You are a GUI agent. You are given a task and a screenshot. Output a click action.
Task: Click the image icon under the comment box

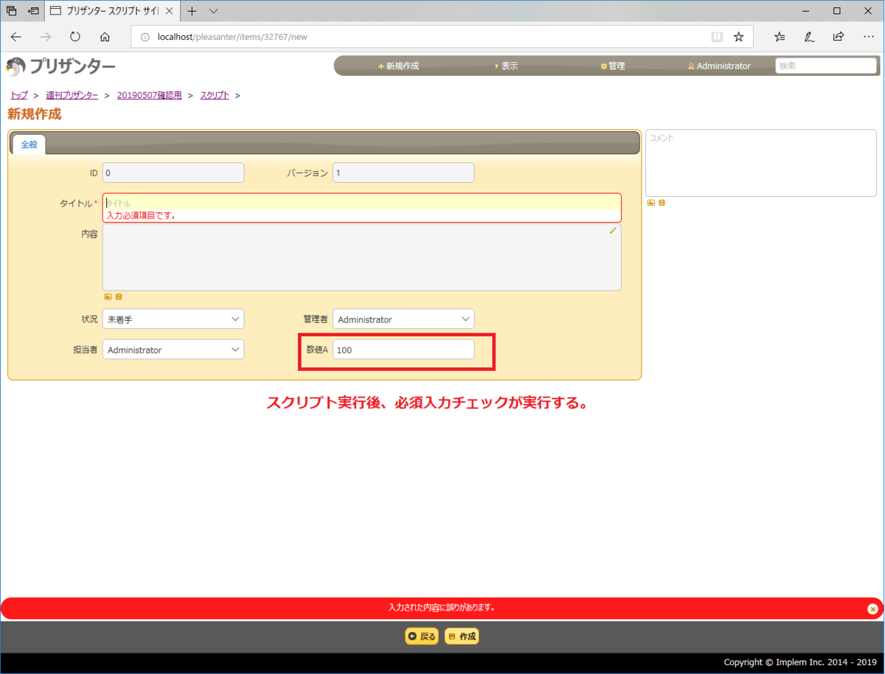tap(651, 203)
